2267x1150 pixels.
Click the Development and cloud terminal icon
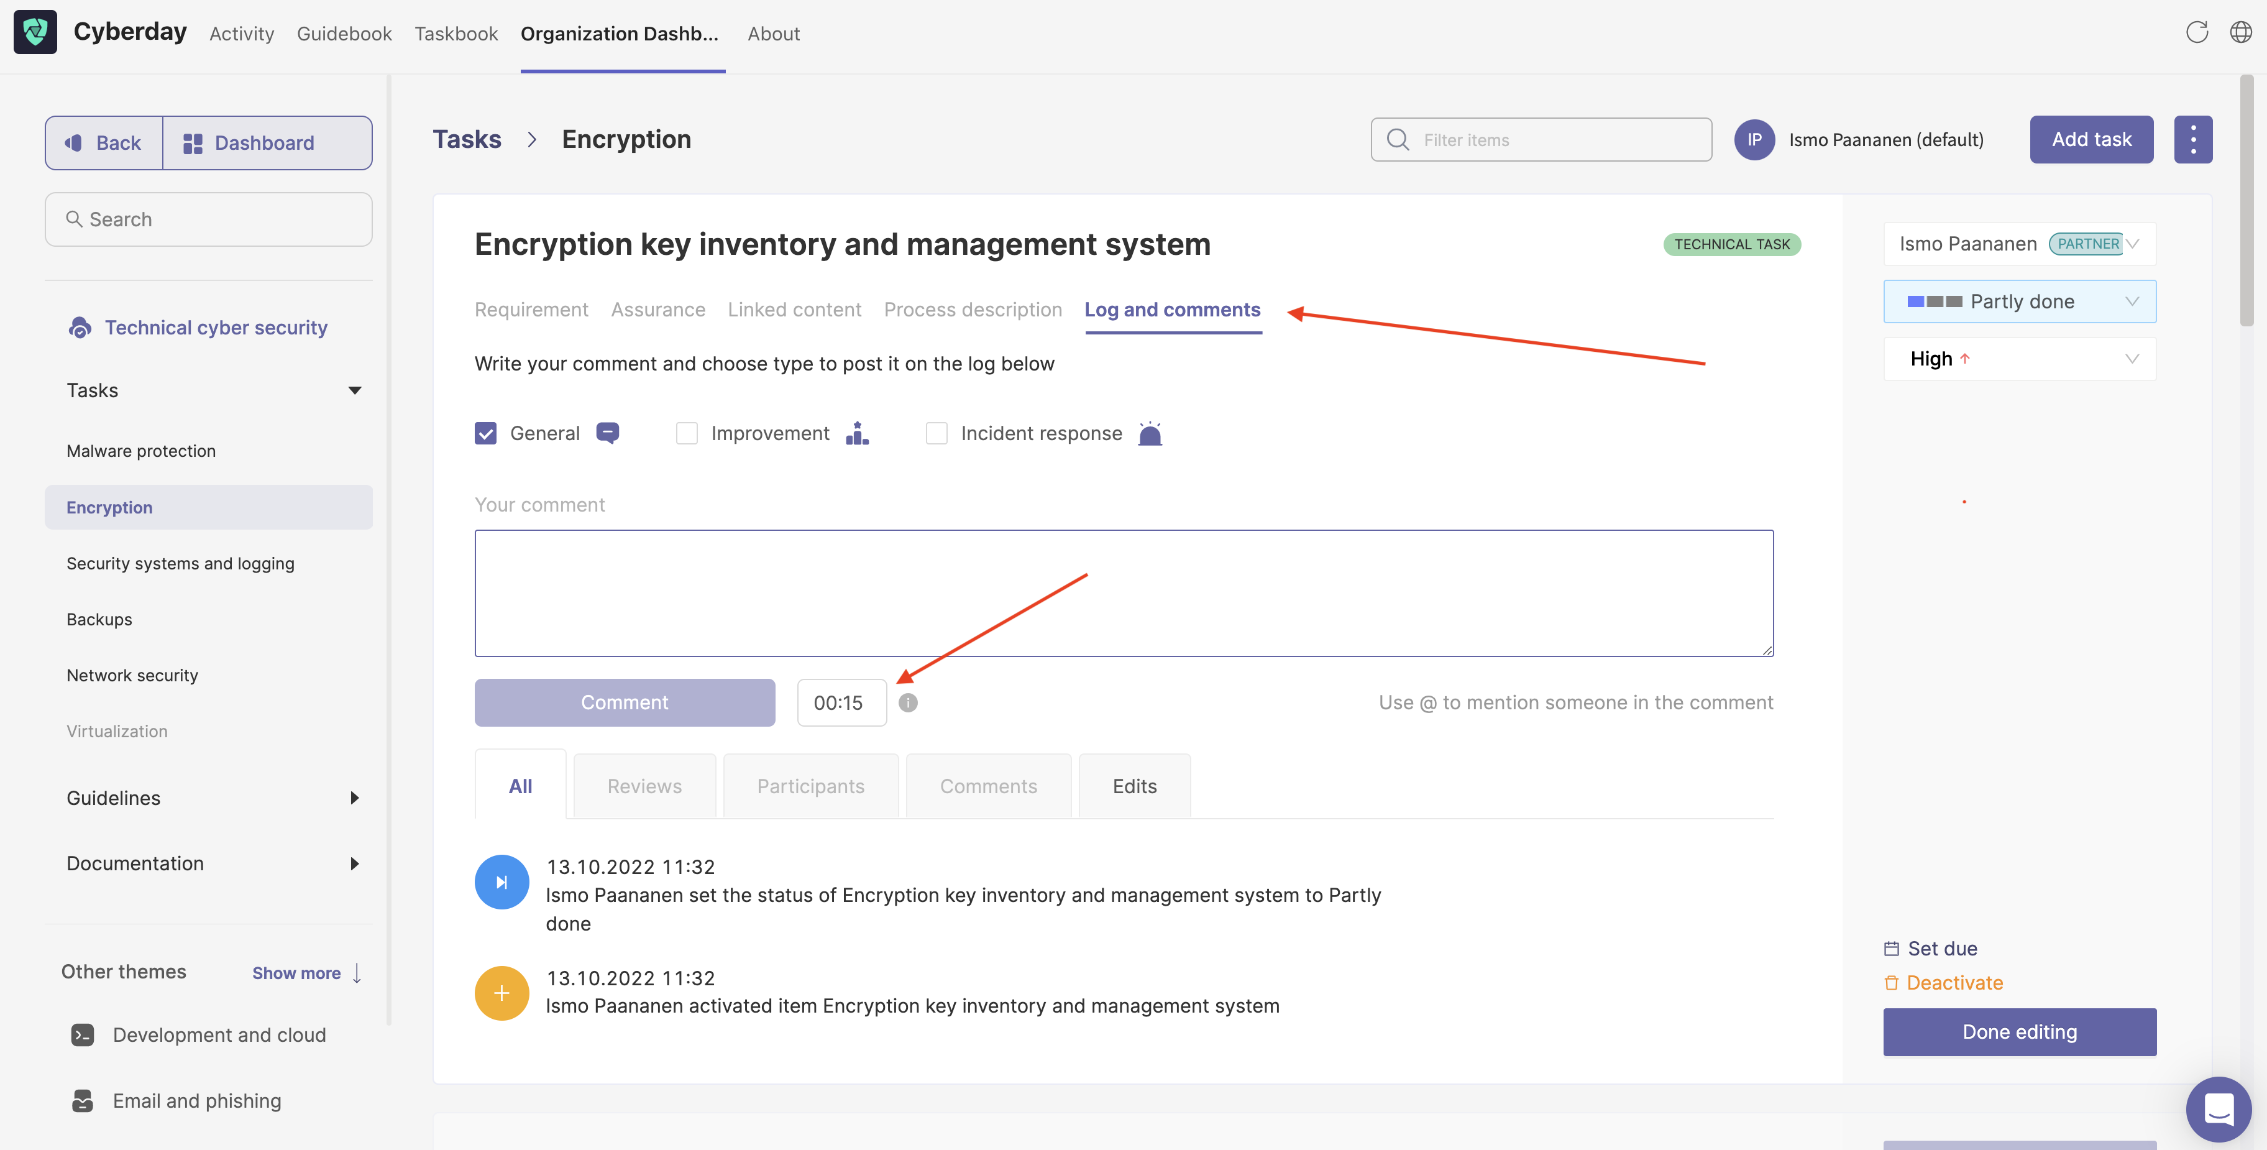pos(83,1036)
